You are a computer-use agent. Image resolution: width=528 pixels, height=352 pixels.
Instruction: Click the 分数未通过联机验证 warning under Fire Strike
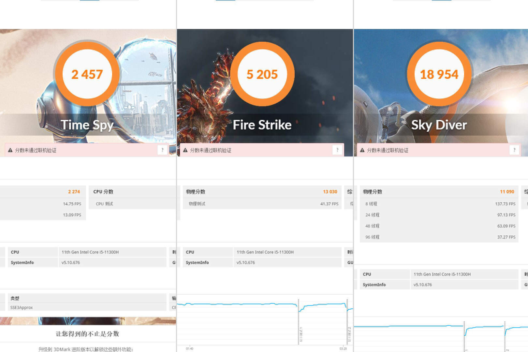point(211,150)
